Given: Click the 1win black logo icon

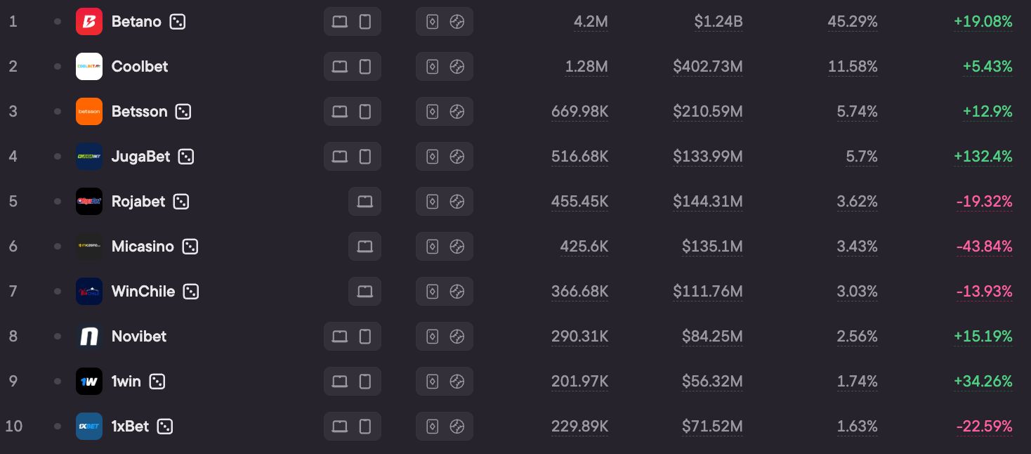Looking at the screenshot, I should click(89, 382).
